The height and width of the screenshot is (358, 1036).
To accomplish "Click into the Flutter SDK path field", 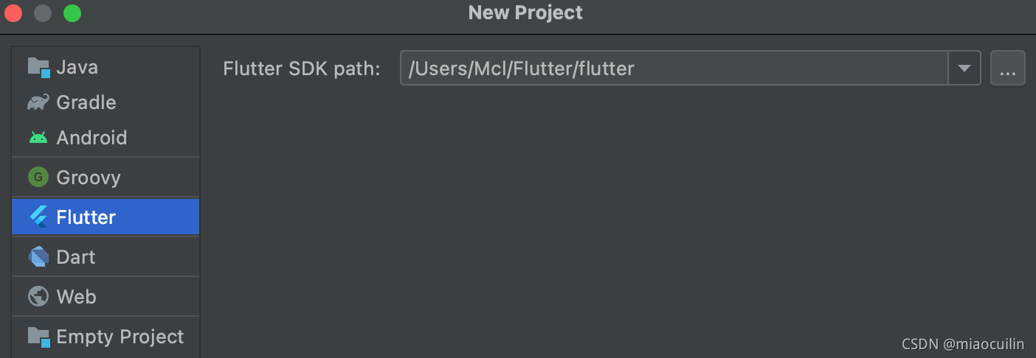I will click(673, 69).
